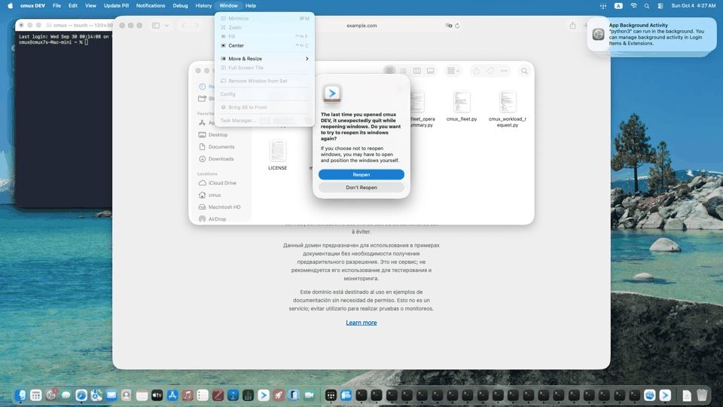
Task: Click Safari's share button
Action: (x=572, y=26)
